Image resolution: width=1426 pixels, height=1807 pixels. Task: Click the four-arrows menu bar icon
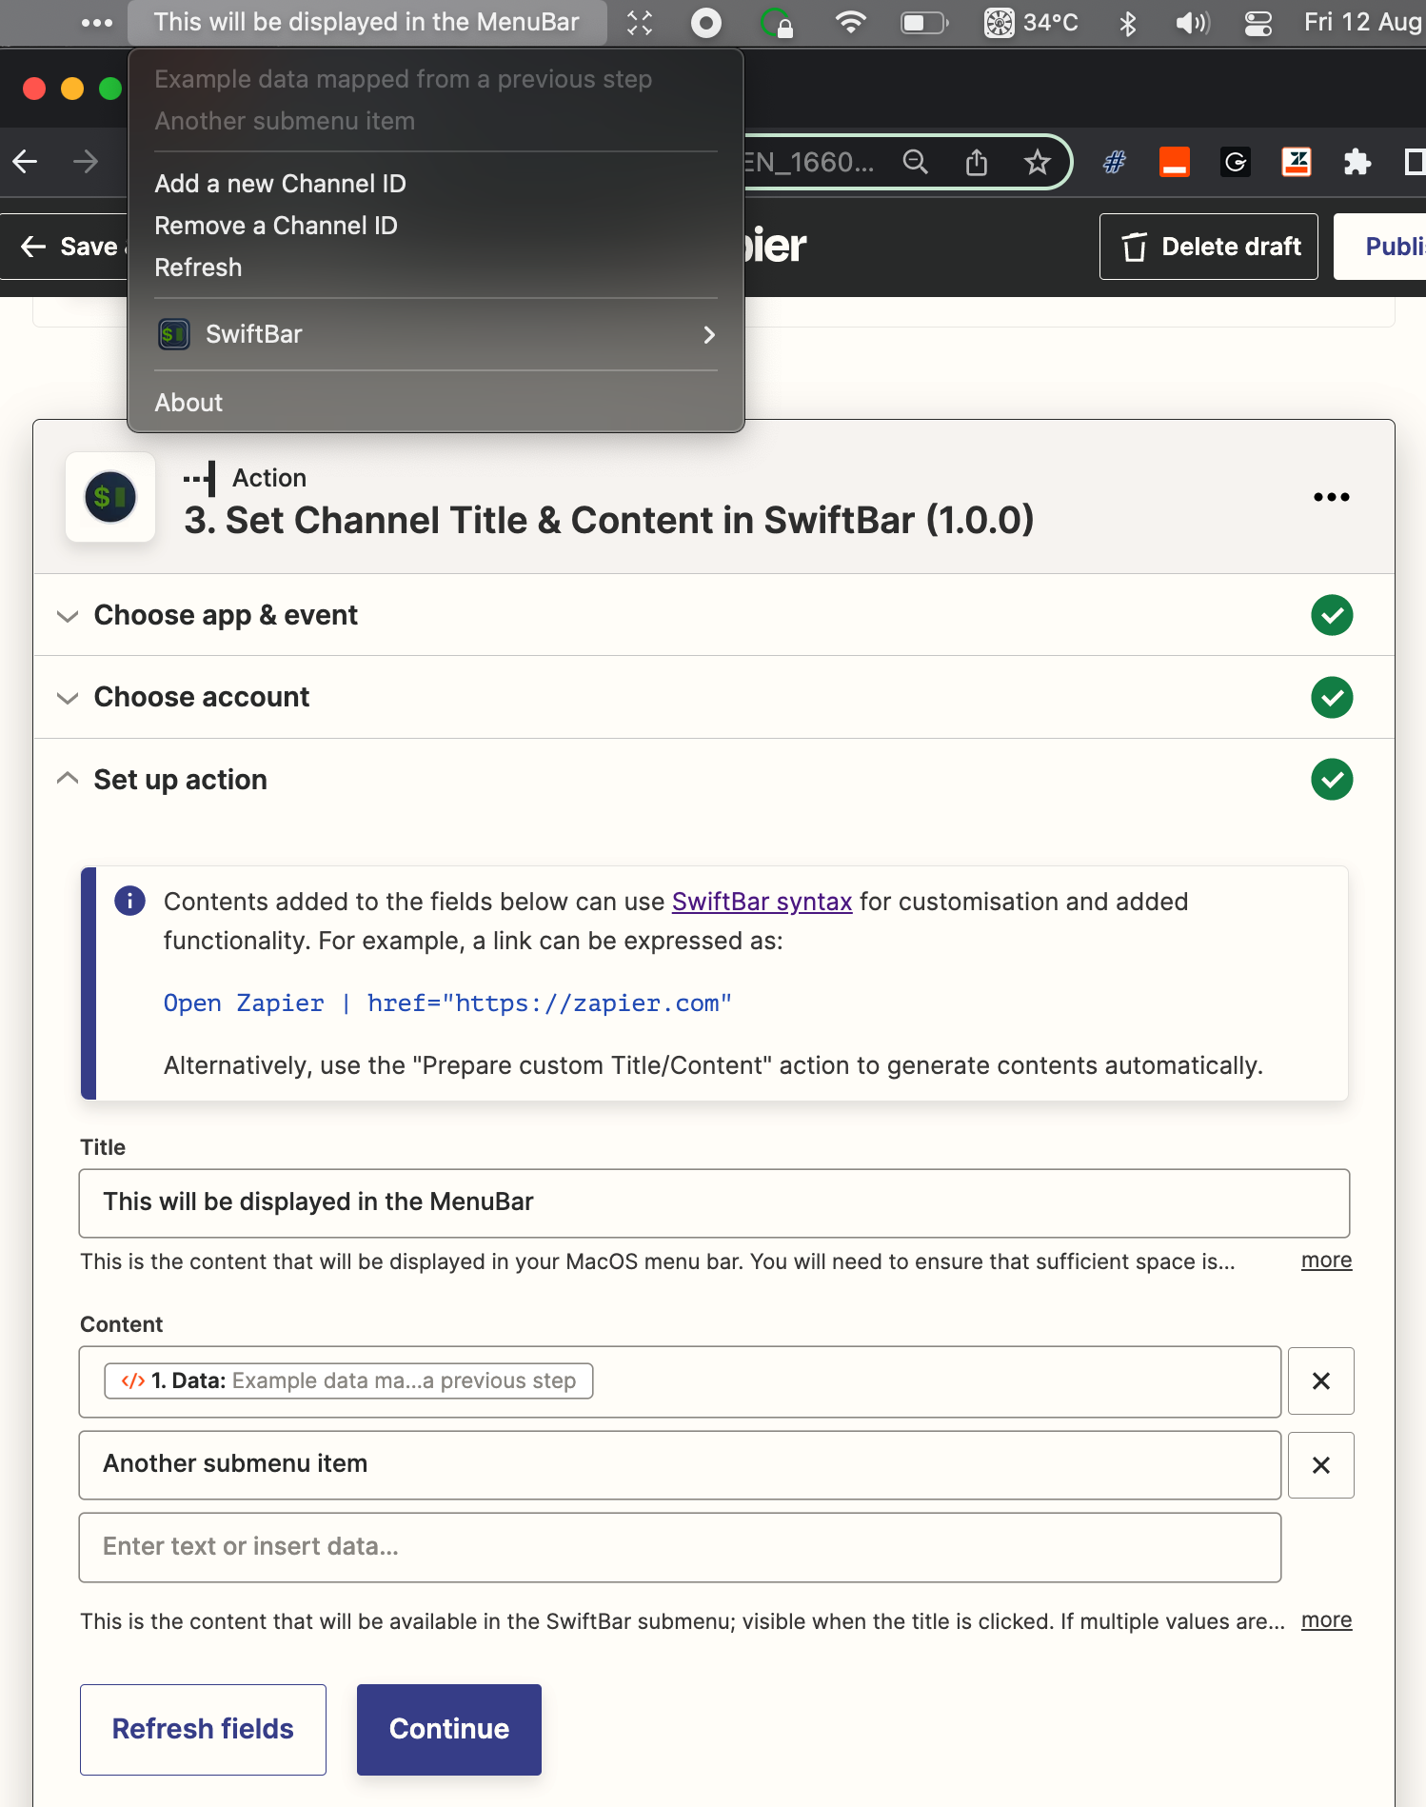coord(641,23)
